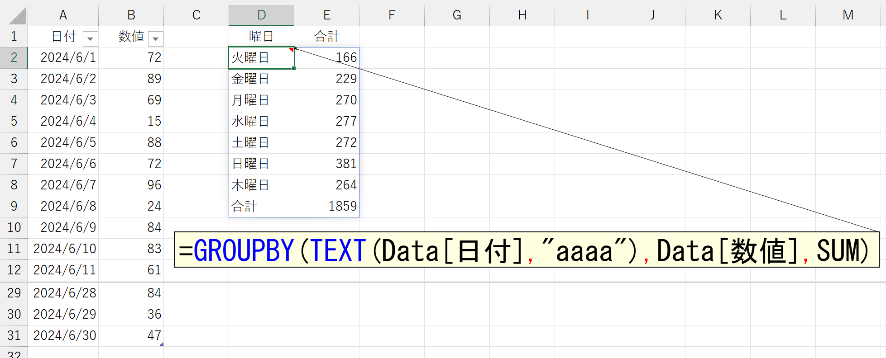886x358 pixels.
Task: Click the date cell 2024/6/10
Action: [64, 249]
